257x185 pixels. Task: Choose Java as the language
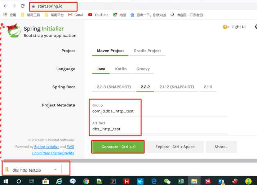[101, 69]
